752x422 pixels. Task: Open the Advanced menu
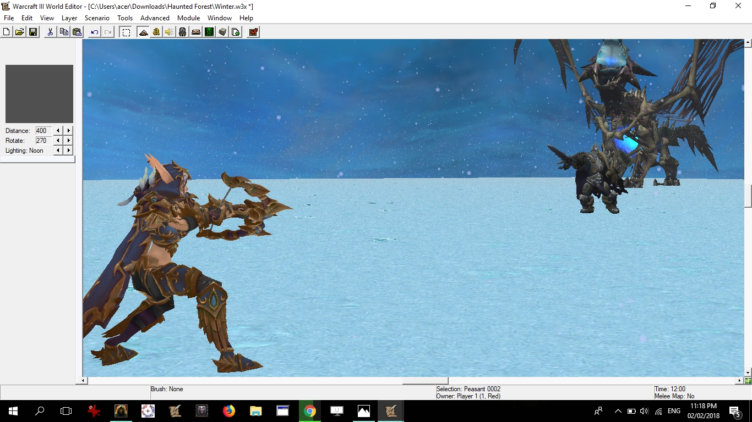[155, 18]
